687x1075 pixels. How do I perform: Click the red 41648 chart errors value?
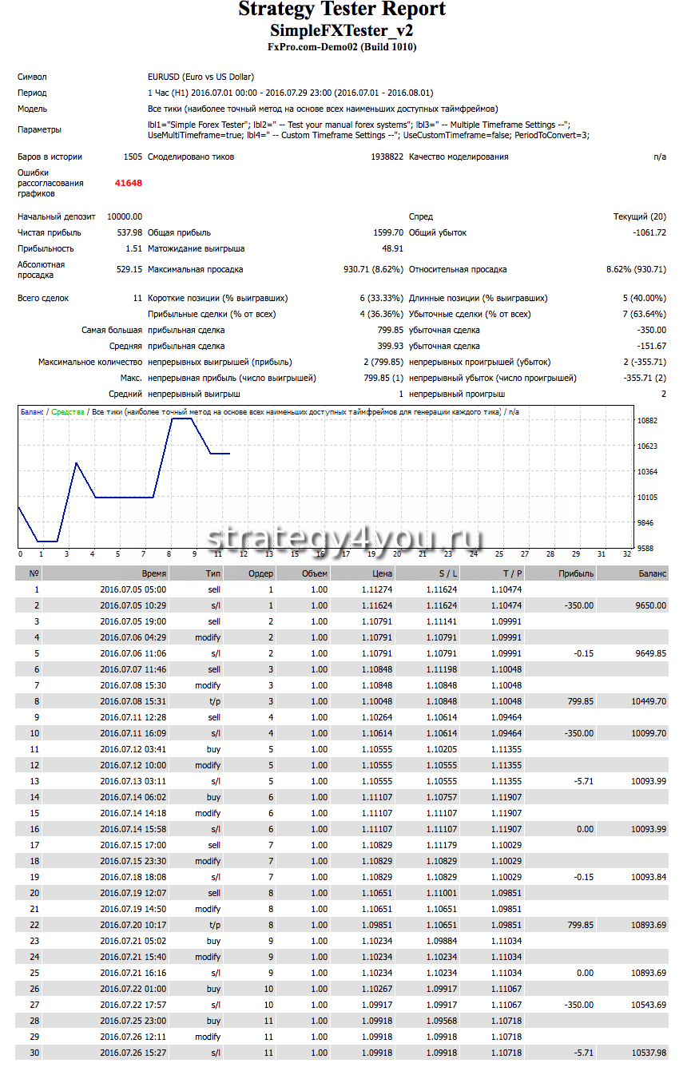click(128, 183)
